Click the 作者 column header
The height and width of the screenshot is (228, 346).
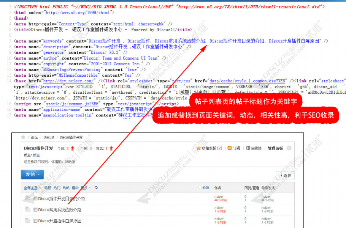click(x=218, y=188)
